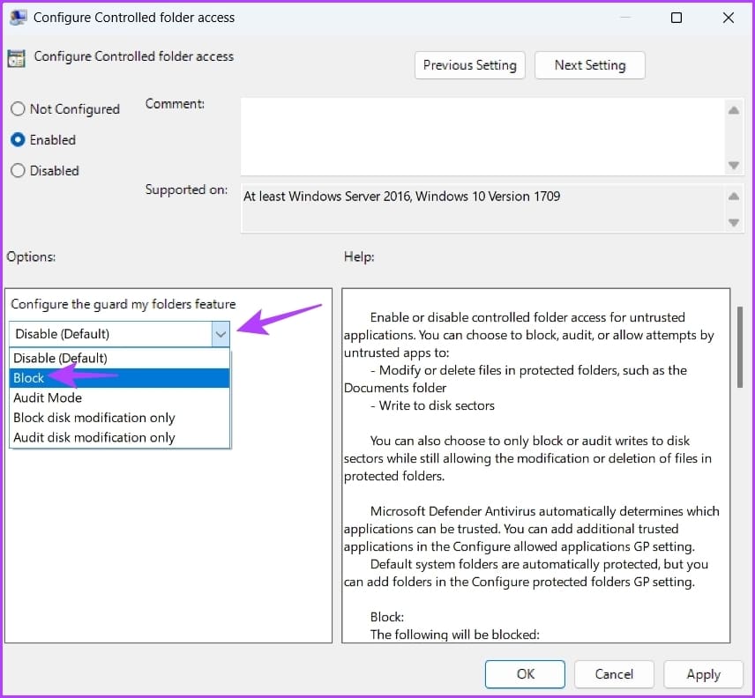The width and height of the screenshot is (755, 698).
Task: Click the Supported on text field
Action: (x=482, y=209)
